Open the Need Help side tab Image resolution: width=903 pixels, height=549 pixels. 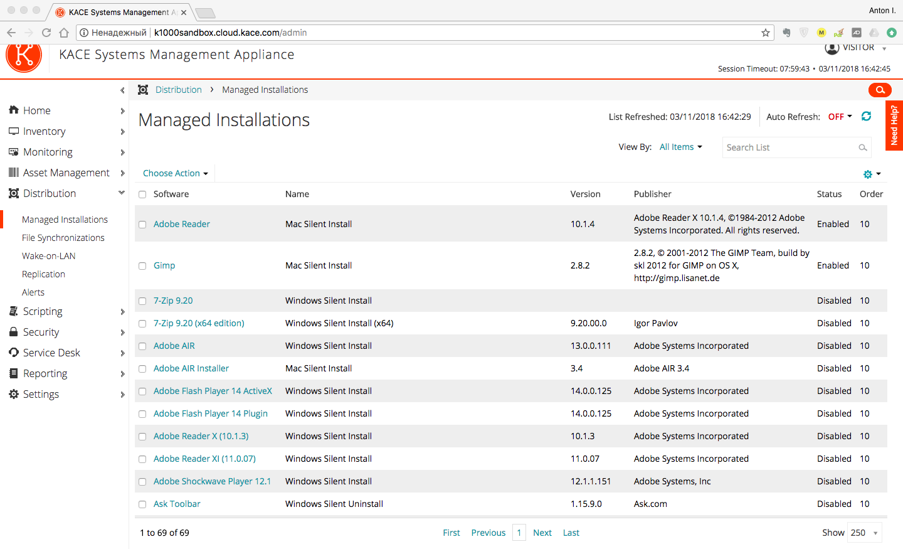[894, 125]
